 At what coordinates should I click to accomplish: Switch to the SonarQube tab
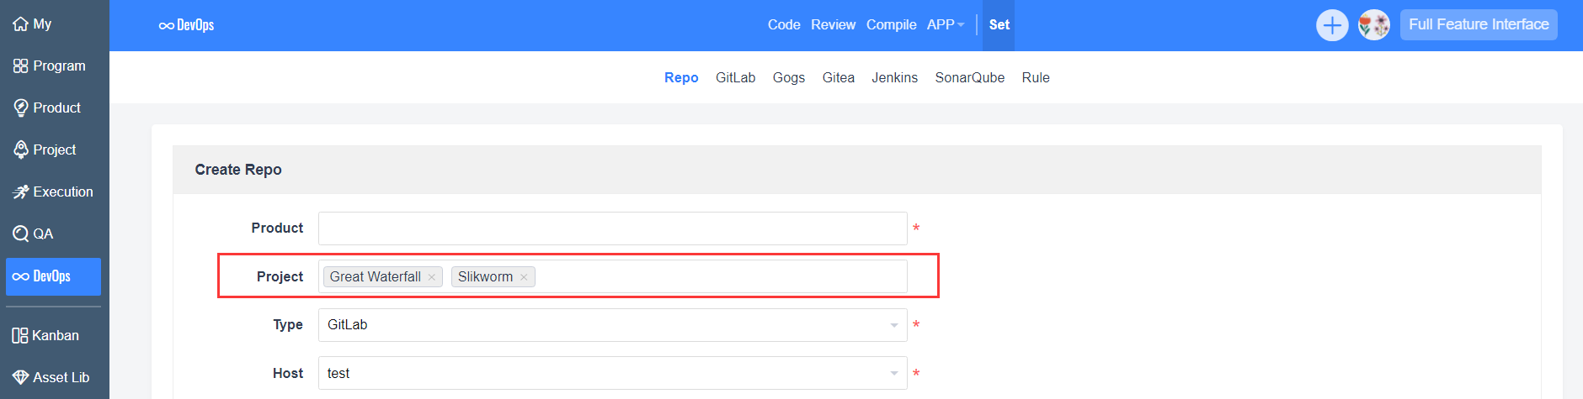pos(969,78)
